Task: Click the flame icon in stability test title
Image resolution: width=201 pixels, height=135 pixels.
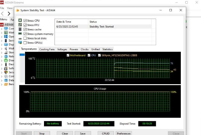Action: (18, 10)
